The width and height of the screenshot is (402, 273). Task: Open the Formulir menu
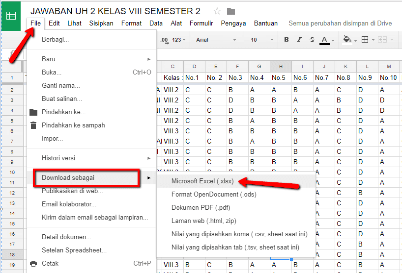click(x=201, y=23)
